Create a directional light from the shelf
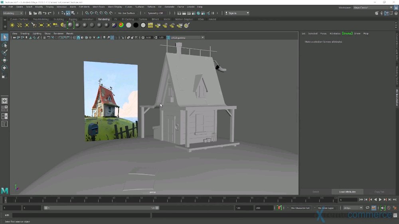Viewport: 399px width, 224px height. [19, 25]
